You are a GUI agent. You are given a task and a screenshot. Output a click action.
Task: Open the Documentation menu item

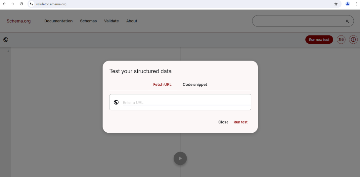pyautogui.click(x=59, y=21)
